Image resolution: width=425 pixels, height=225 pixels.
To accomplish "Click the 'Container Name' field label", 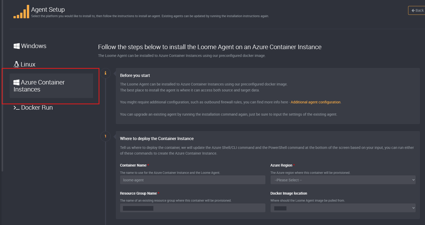I will [133, 165].
